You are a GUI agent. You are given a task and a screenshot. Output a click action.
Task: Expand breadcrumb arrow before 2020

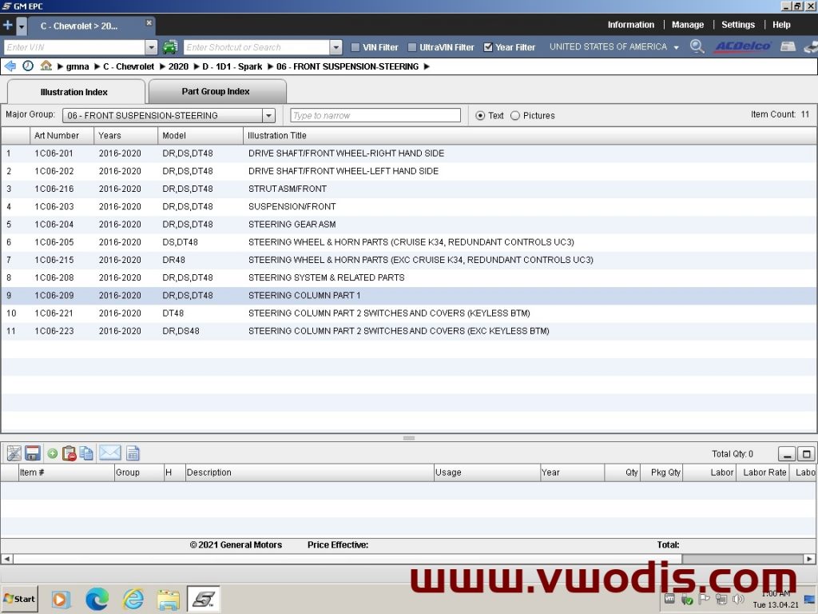162,66
